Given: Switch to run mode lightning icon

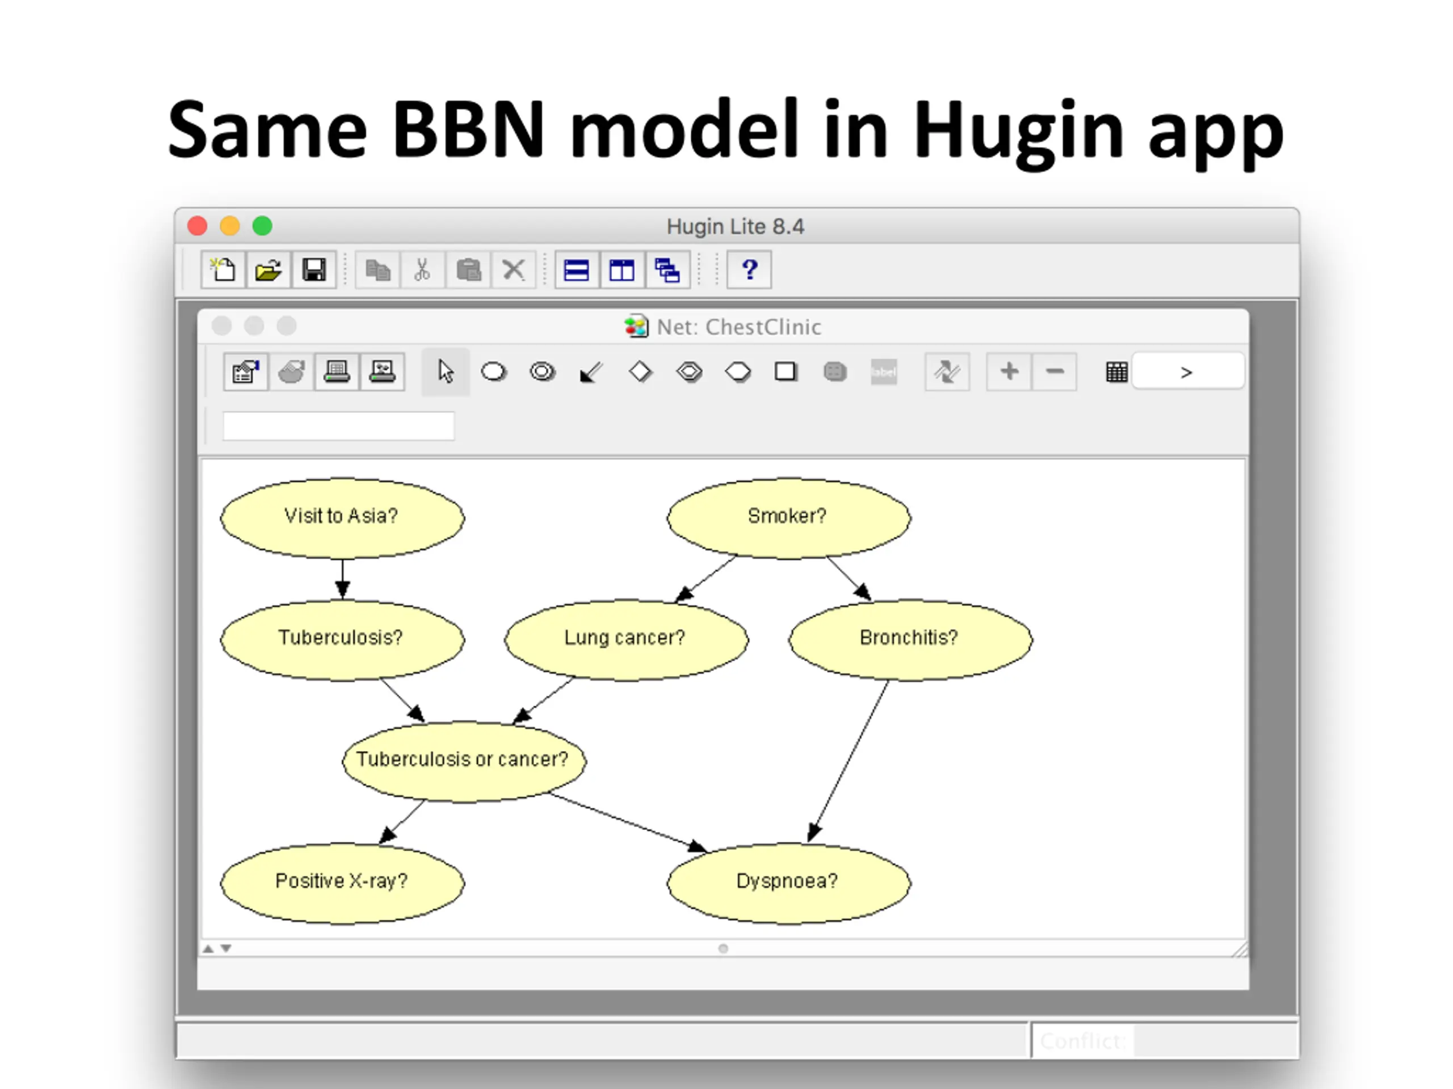Looking at the screenshot, I should click(947, 372).
